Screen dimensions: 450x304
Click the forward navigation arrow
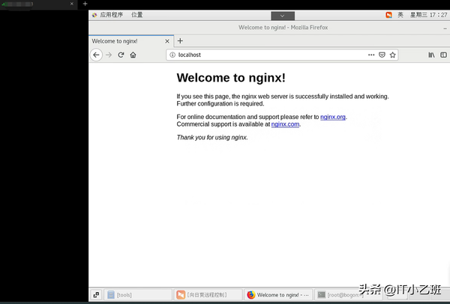tap(109, 55)
